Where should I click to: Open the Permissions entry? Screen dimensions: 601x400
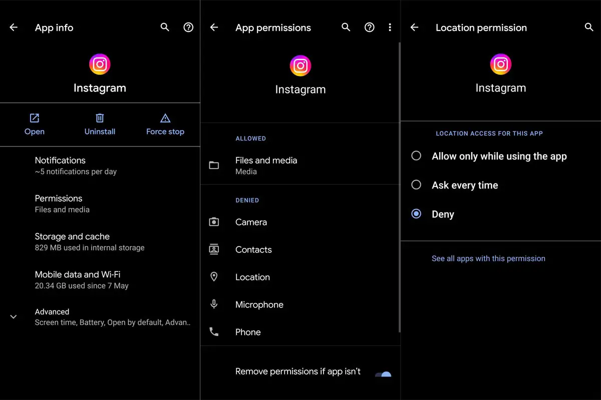[x=100, y=203]
